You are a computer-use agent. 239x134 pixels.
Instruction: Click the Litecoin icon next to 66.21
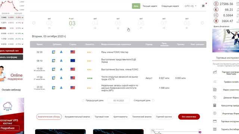point(216,10)
